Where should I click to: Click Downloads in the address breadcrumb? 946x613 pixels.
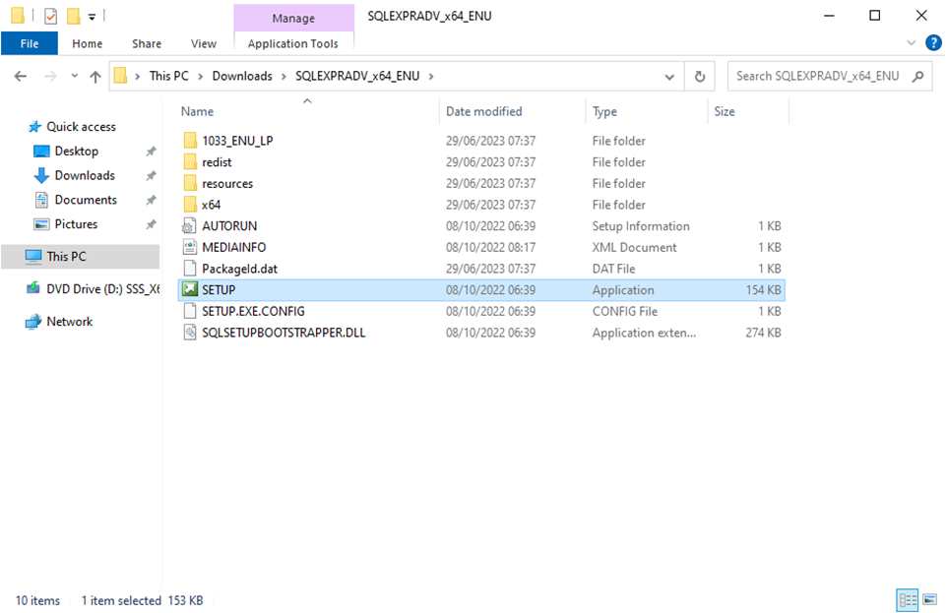tap(242, 76)
